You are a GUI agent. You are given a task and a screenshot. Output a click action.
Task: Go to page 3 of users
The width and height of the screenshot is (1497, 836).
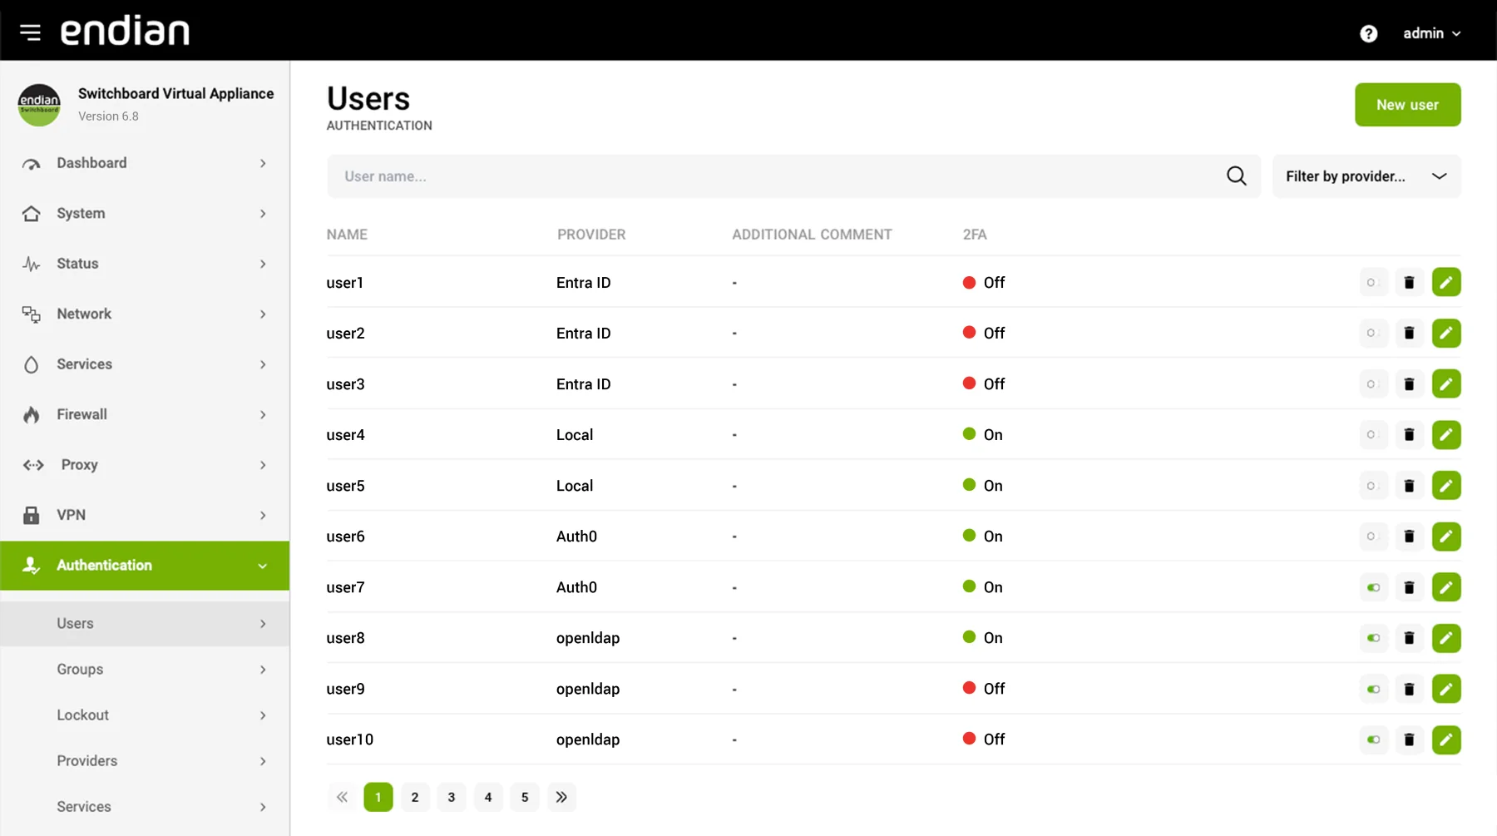pos(452,797)
